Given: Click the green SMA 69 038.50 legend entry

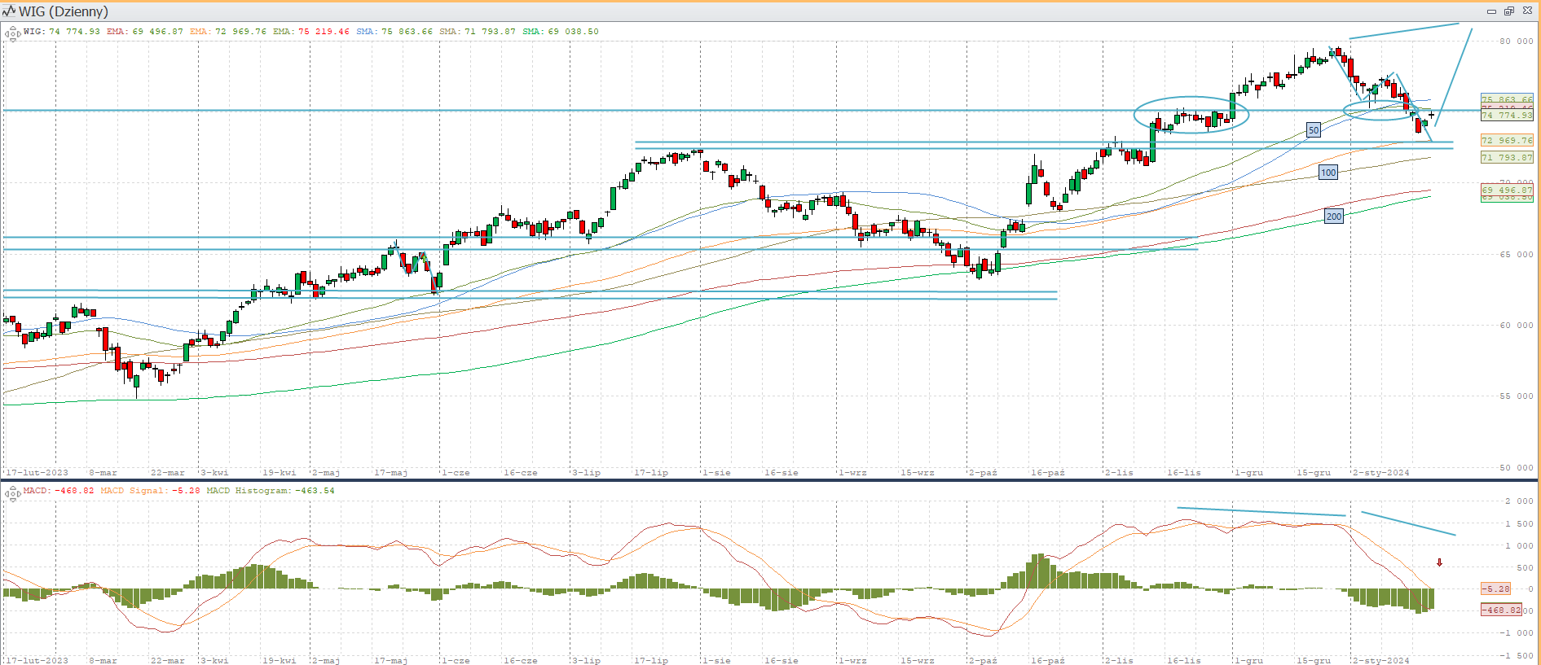Looking at the screenshot, I should coord(560,32).
